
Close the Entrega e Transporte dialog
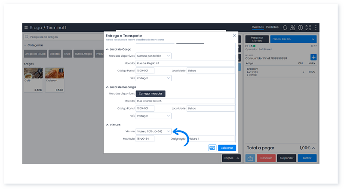tap(234, 35)
